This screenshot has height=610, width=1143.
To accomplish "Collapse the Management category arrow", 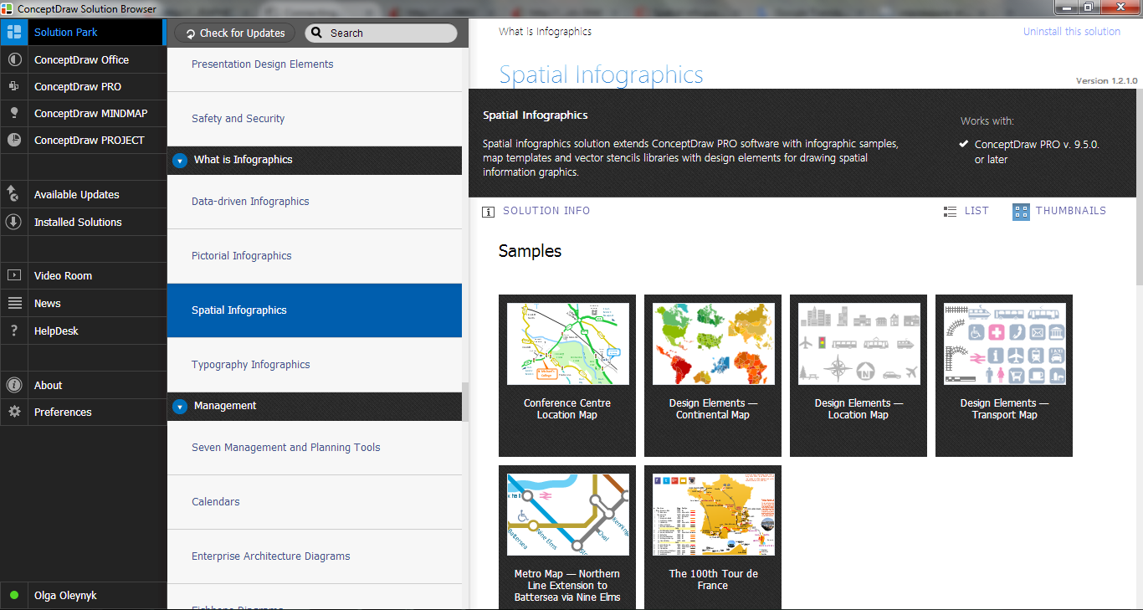I will click(180, 407).
